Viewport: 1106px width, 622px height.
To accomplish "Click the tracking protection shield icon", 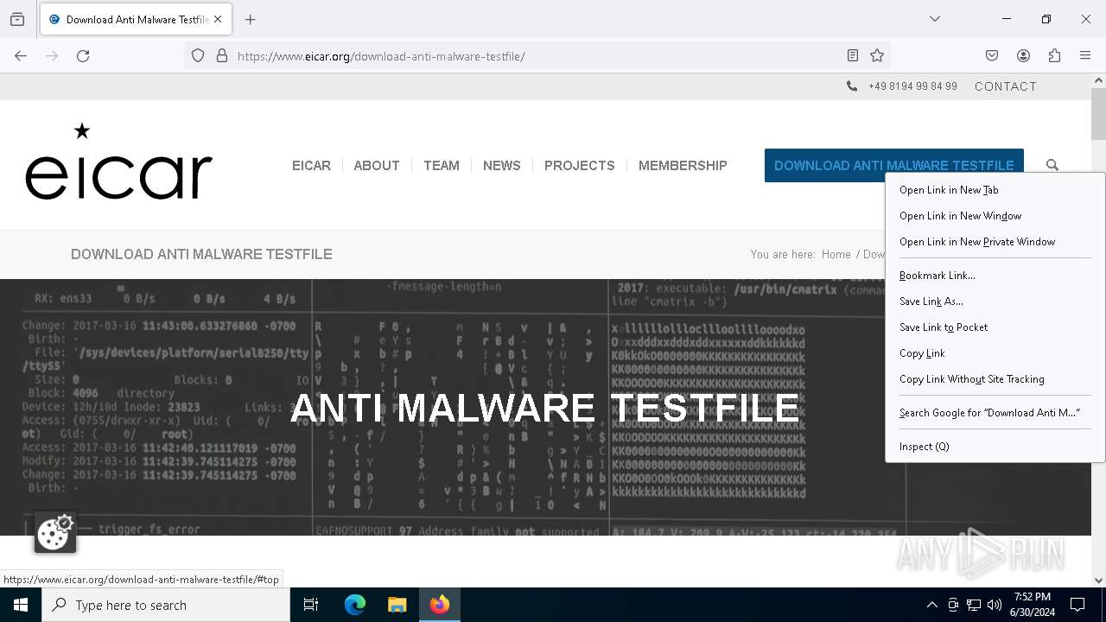I will pyautogui.click(x=198, y=56).
